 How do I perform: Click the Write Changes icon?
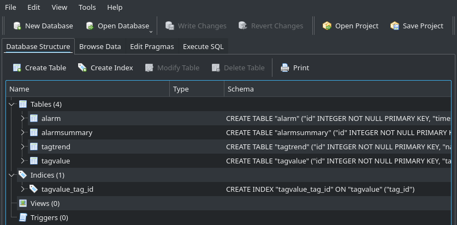(x=170, y=26)
